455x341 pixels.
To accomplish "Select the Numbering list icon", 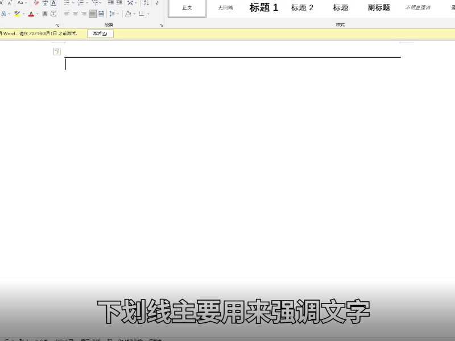I will point(80,3).
